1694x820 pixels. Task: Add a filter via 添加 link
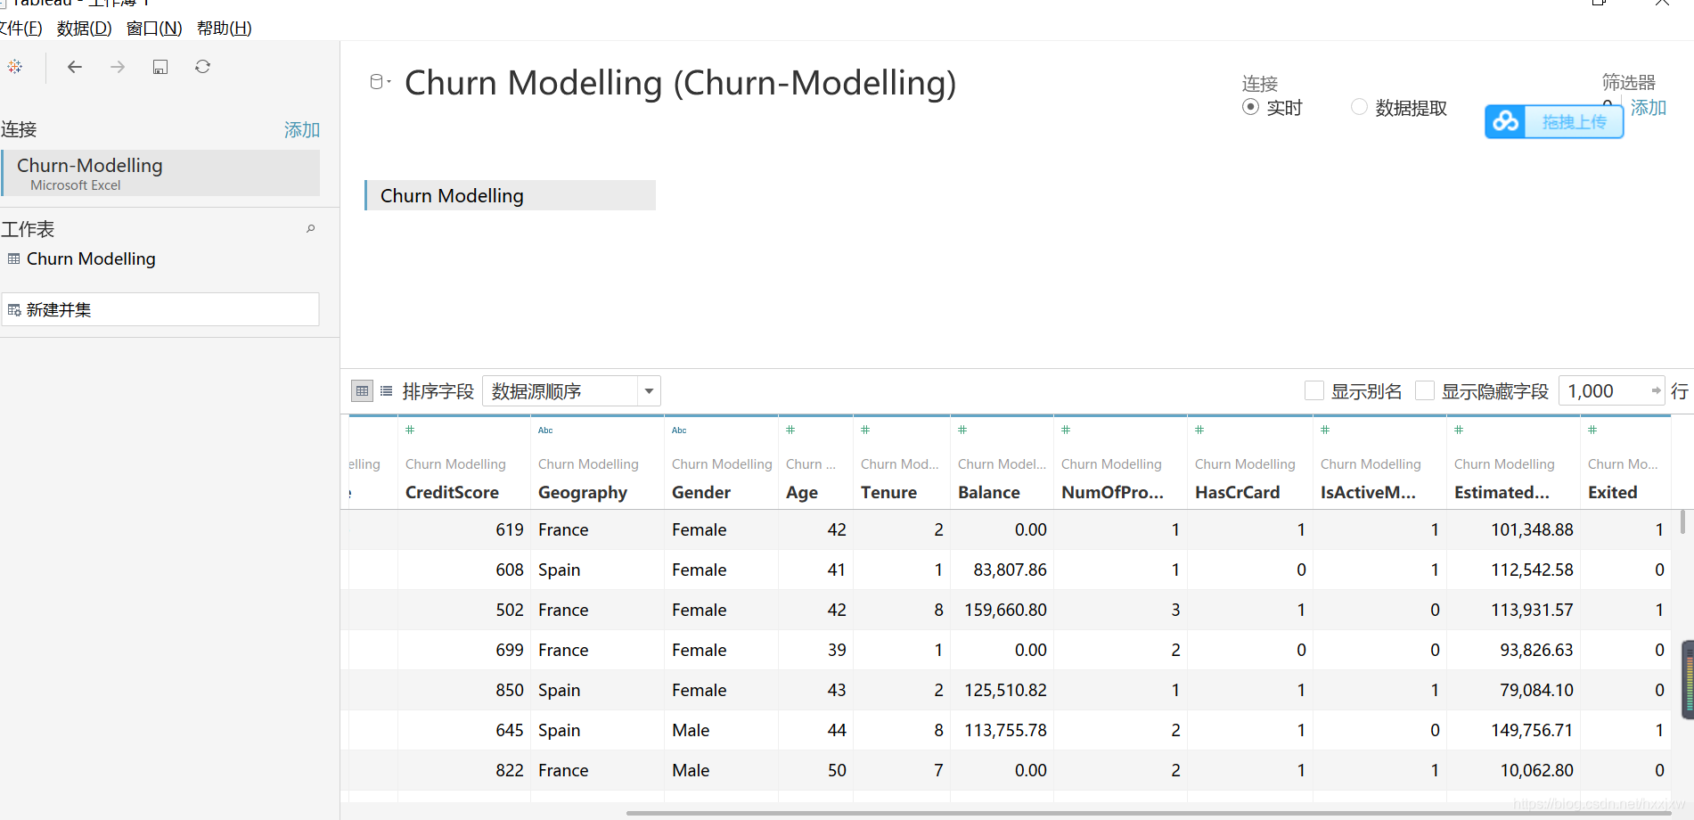point(1649,108)
